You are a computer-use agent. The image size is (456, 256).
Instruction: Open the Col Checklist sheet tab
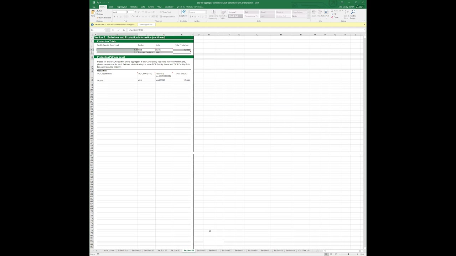(304, 250)
